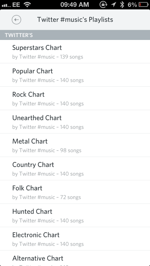Open the Country Chart playlist
This screenshot has height=266, width=150.
(75, 169)
